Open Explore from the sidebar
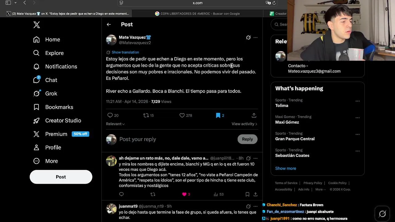The image size is (395, 222). click(x=48, y=53)
